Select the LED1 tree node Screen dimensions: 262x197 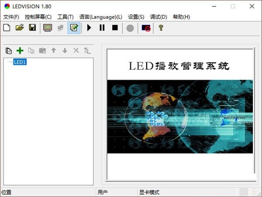tap(20, 62)
